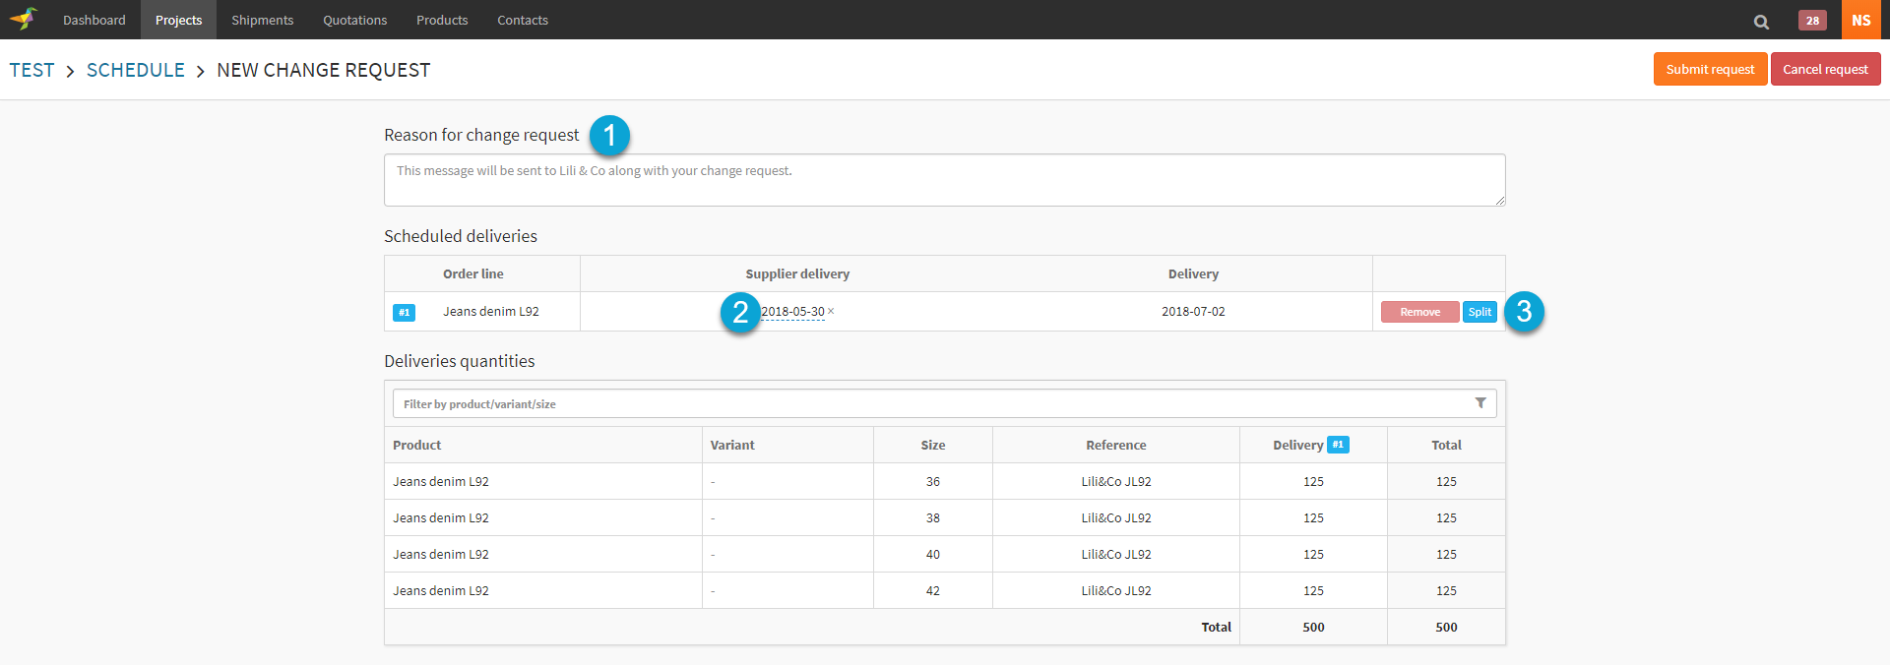Open search with the magnifier icon
This screenshot has height=665, width=1890.
click(x=1761, y=22)
